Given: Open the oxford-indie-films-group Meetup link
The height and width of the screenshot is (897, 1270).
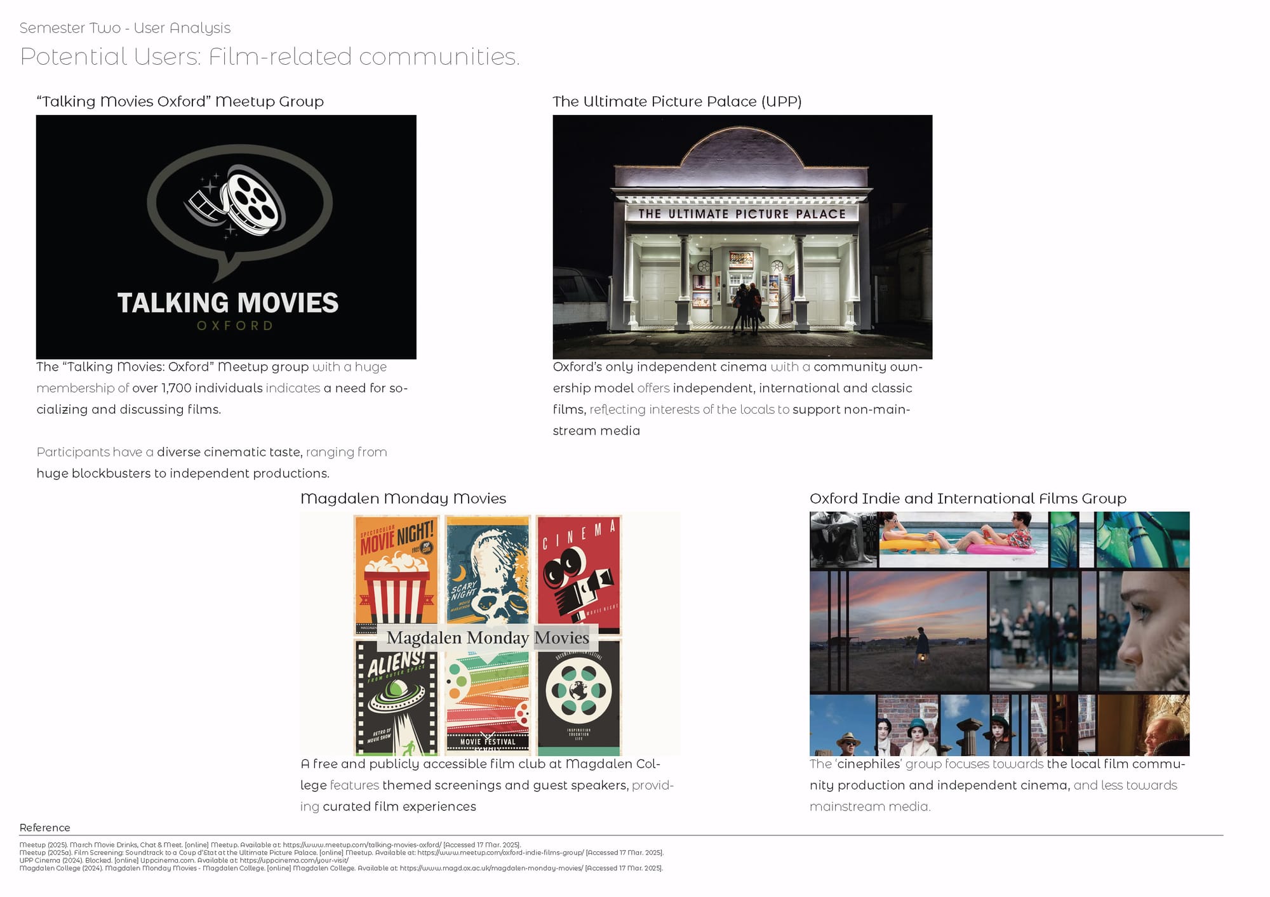Looking at the screenshot, I should (x=500, y=853).
